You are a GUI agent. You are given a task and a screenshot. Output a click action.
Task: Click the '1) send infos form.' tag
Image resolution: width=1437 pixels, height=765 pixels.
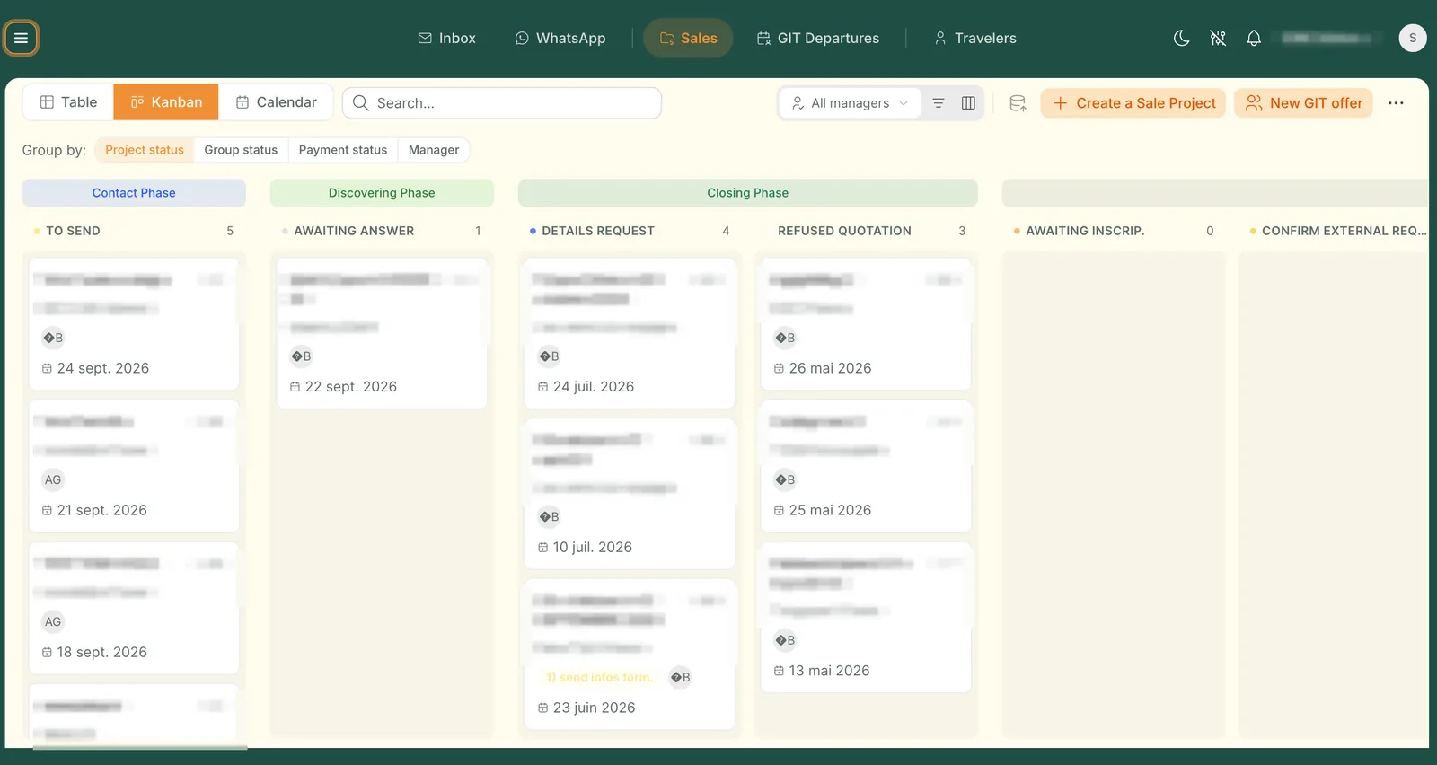click(599, 677)
